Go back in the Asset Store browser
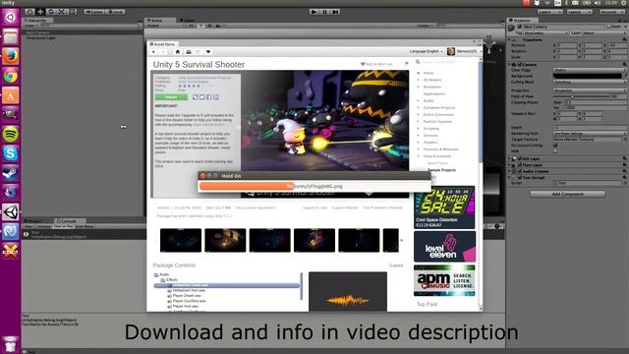629x354 pixels. pyautogui.click(x=153, y=52)
